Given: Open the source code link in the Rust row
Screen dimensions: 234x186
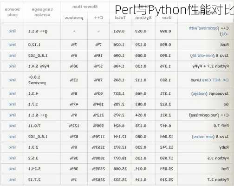Looking at the screenshot, I should pos(13,45).
